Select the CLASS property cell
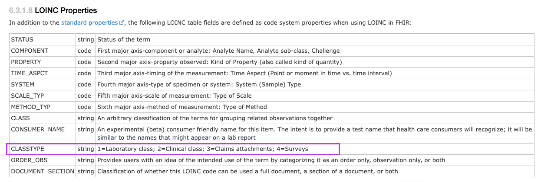541x182 pixels. (43, 118)
